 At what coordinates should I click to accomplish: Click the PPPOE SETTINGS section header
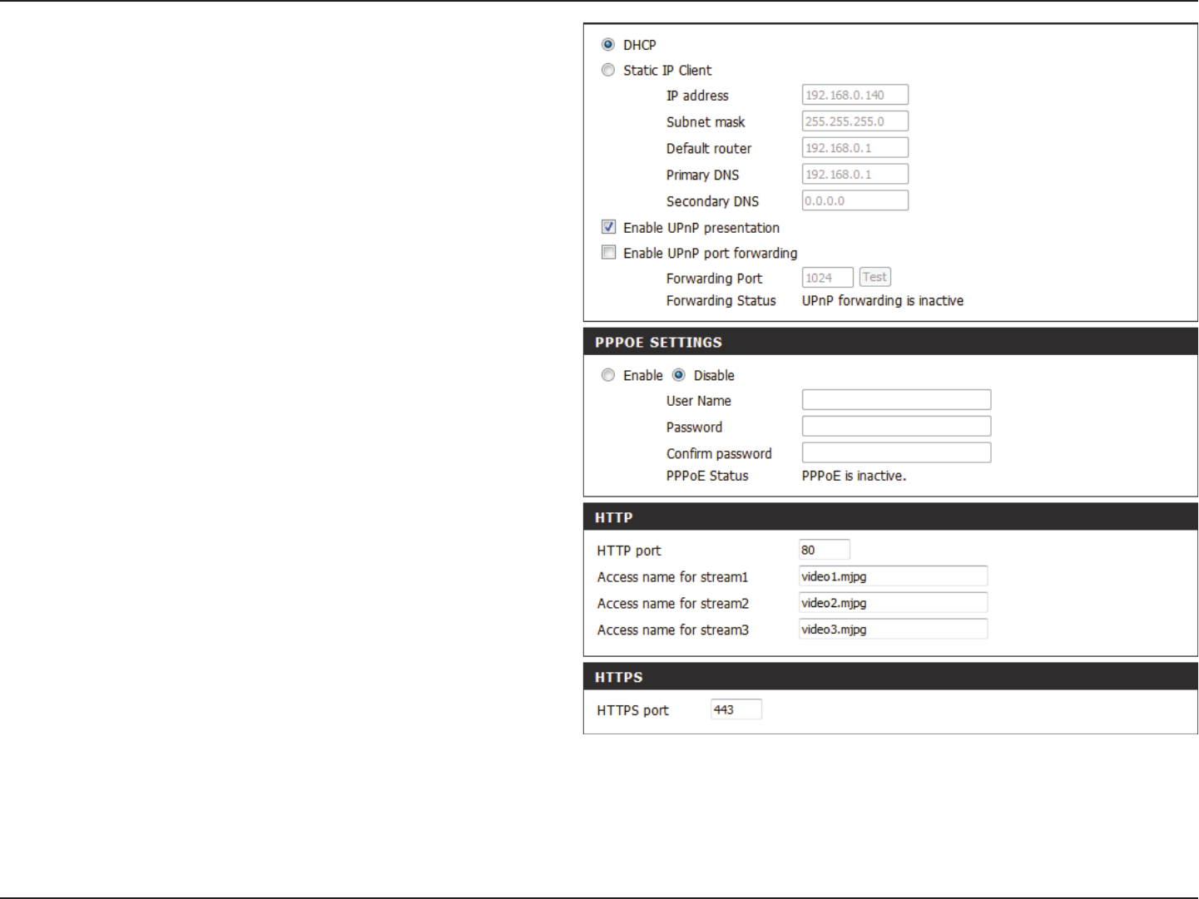tap(890, 342)
